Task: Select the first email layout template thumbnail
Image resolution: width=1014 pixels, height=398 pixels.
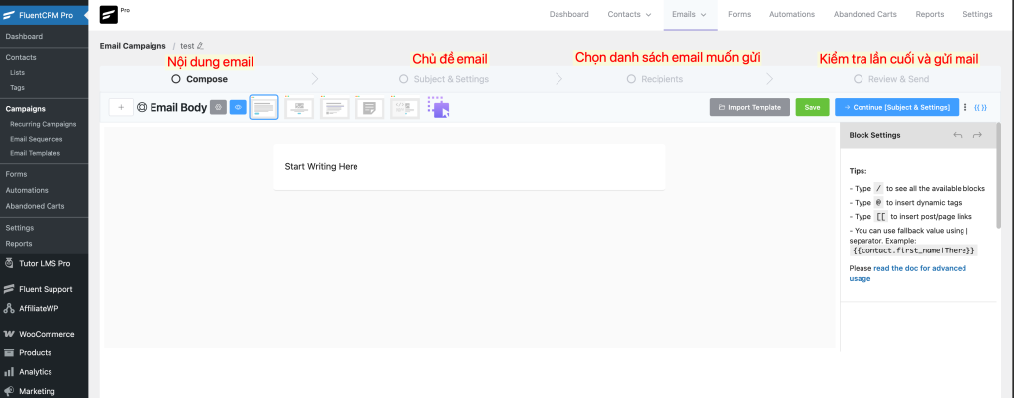Action: [263, 107]
